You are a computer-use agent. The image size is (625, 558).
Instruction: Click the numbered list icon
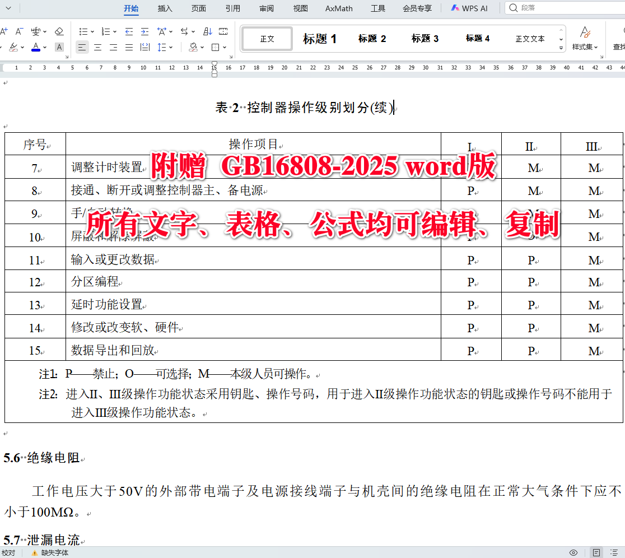coord(106,31)
